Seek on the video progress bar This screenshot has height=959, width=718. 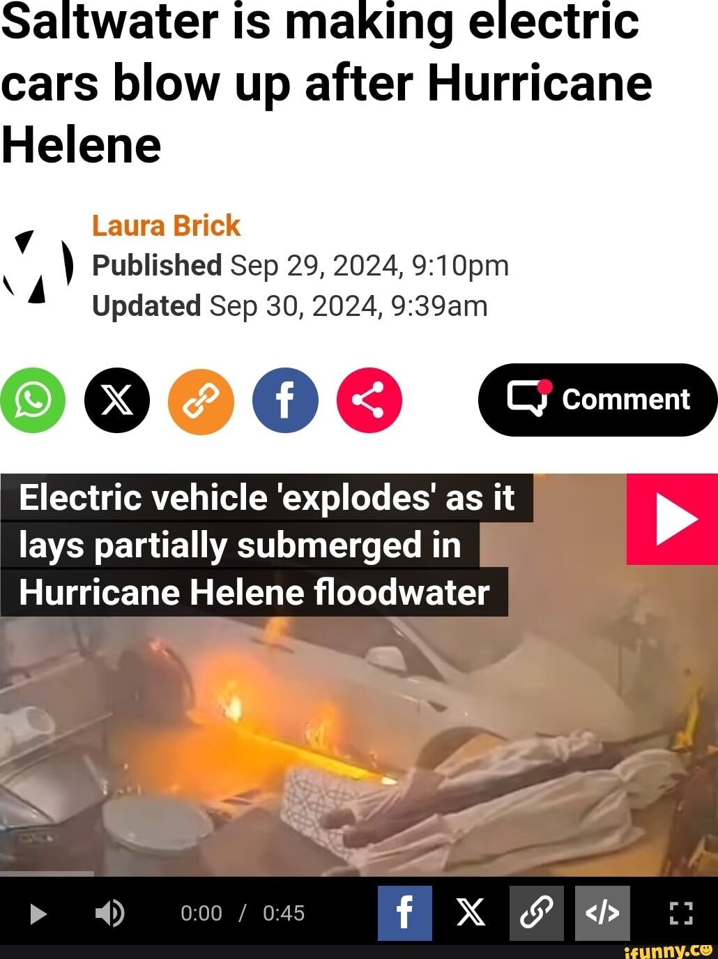[x=359, y=873]
